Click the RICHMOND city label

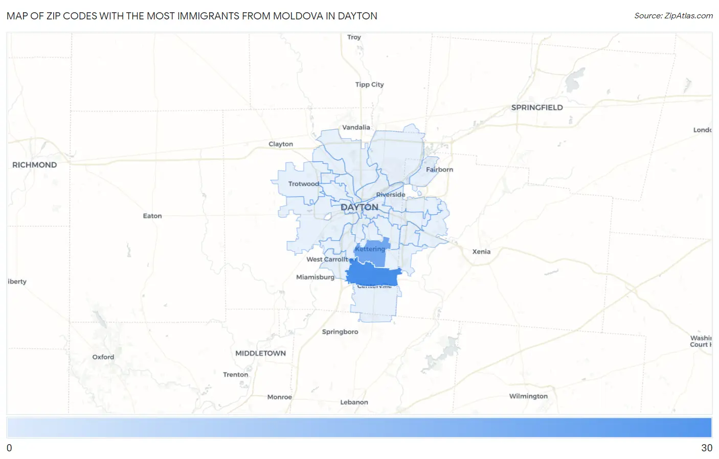(x=34, y=165)
